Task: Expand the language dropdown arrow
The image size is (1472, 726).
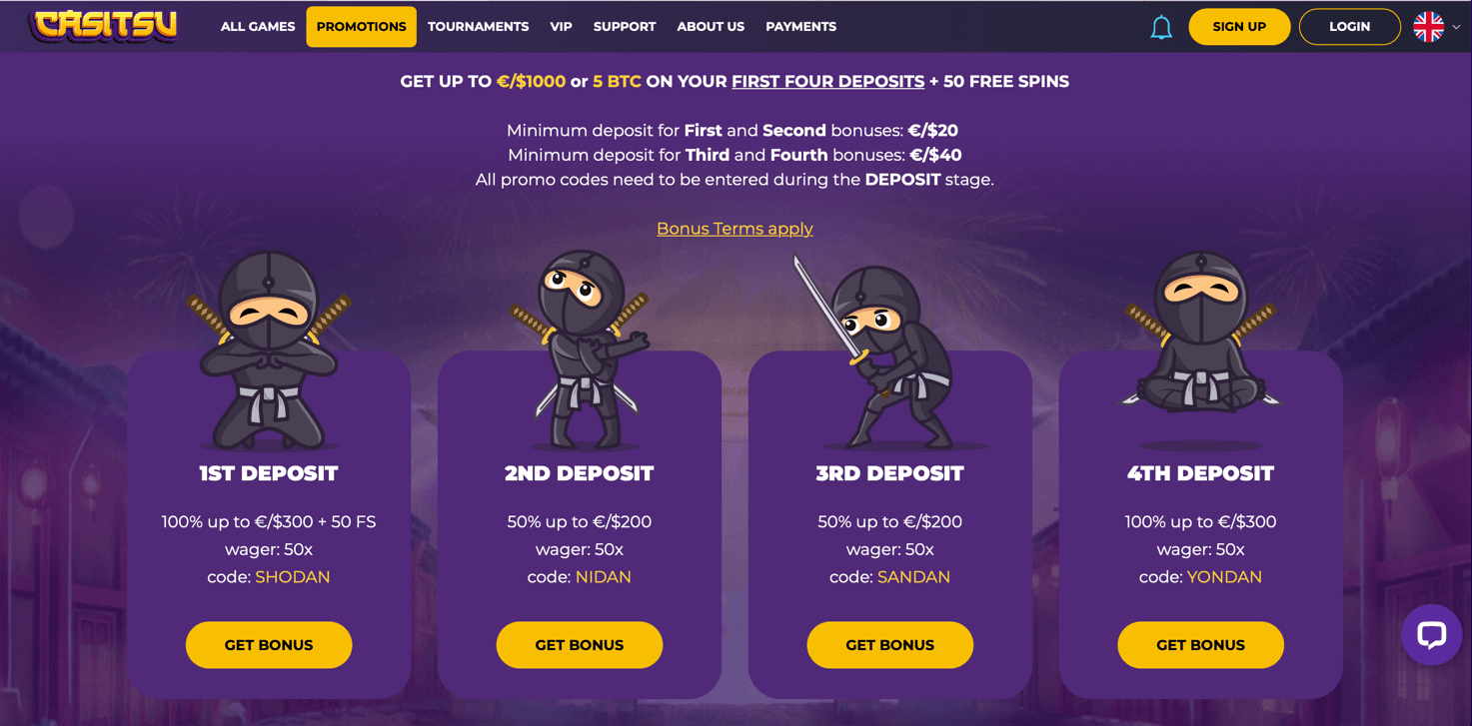Action: [x=1456, y=27]
